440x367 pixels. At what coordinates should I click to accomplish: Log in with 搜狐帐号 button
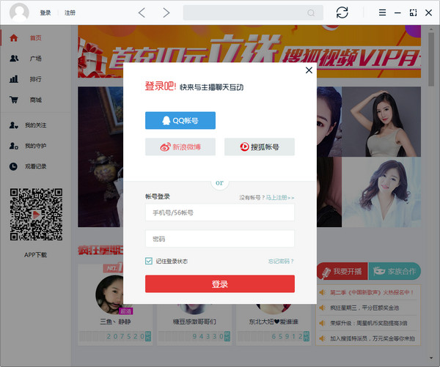(x=260, y=147)
